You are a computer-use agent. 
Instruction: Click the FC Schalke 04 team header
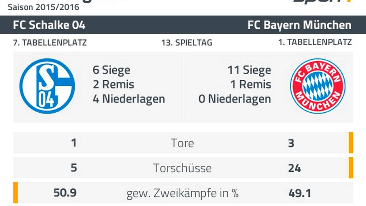[49, 25]
